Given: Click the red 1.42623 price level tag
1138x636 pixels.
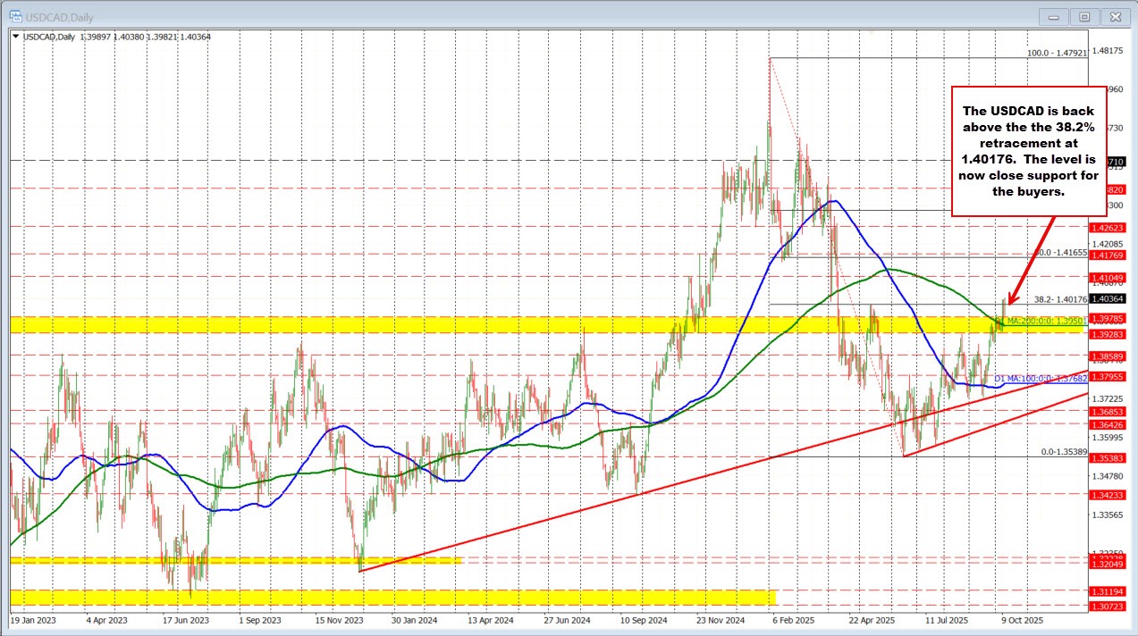Looking at the screenshot, I should pos(1107,228).
